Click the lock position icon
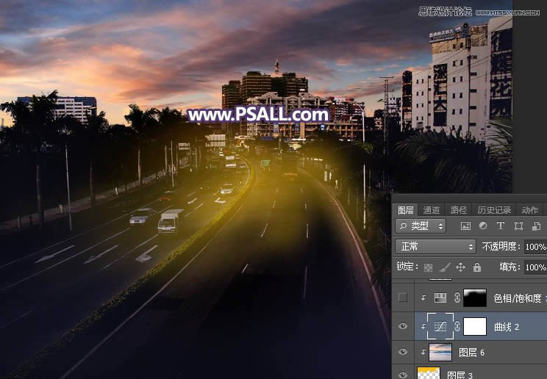The height and width of the screenshot is (379, 547). pos(460,267)
